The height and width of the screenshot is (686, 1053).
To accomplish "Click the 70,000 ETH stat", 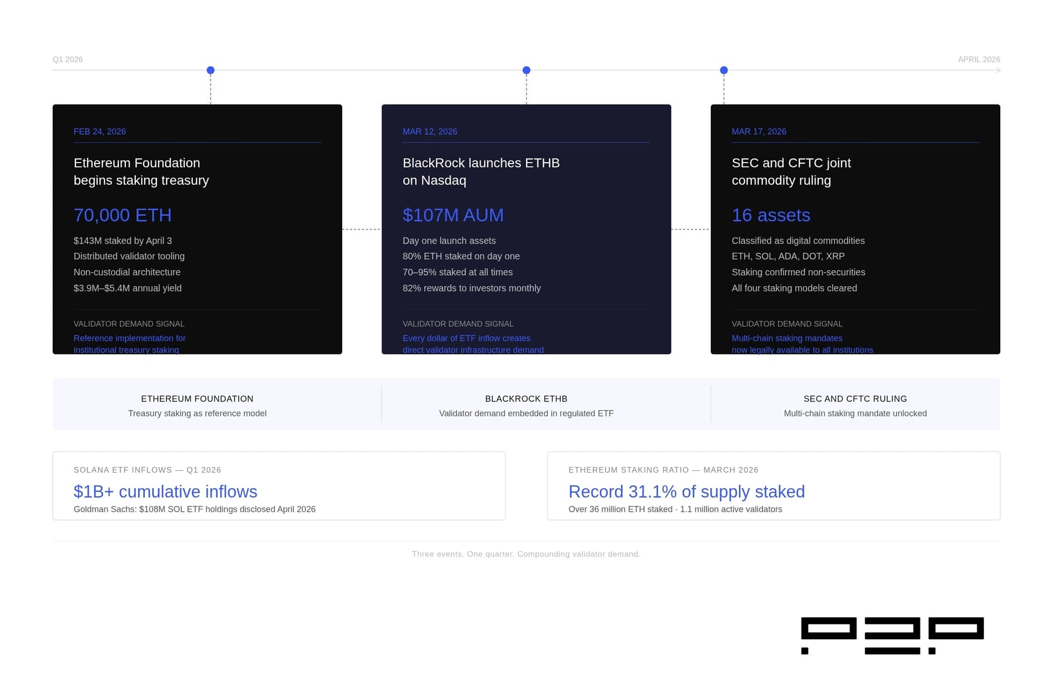I will pyautogui.click(x=122, y=215).
